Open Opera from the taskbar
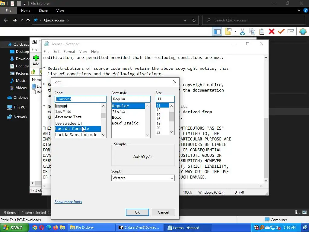The image size is (309, 232). pos(42,227)
